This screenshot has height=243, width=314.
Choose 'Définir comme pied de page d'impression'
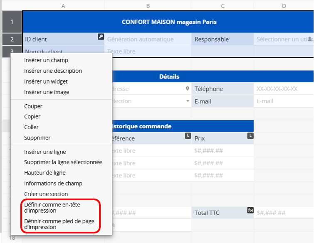[x=59, y=224]
